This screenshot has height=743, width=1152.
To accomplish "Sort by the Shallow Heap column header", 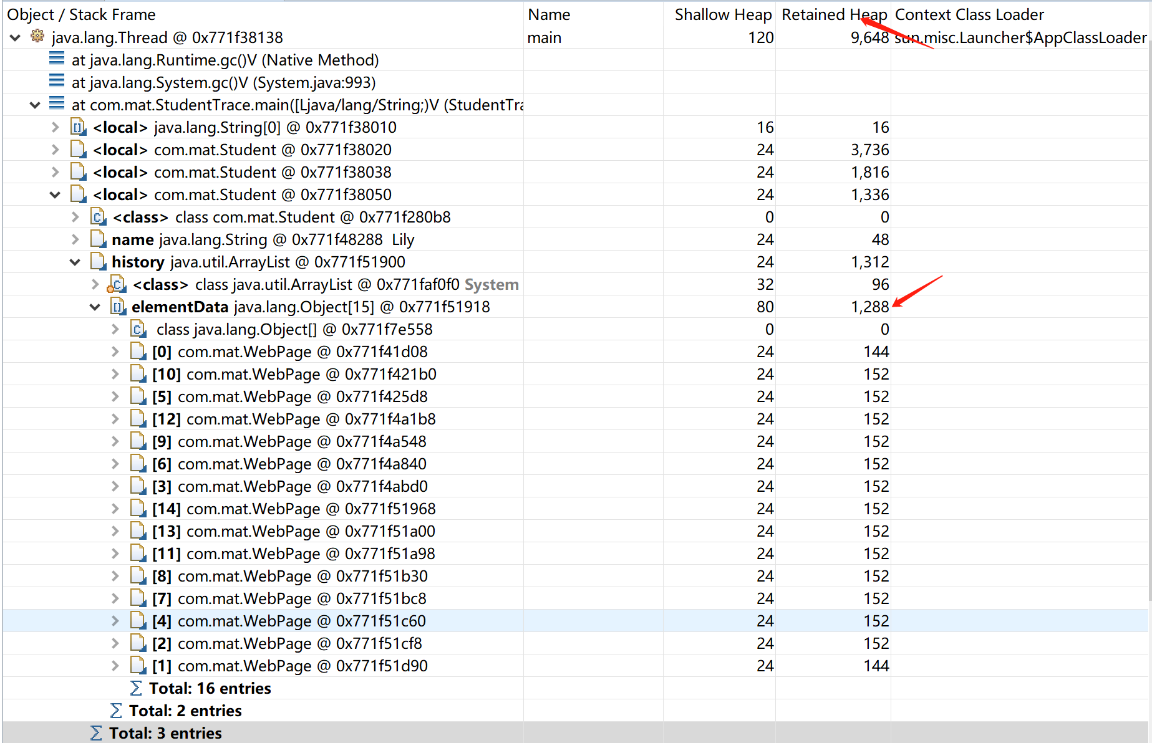I will [722, 14].
